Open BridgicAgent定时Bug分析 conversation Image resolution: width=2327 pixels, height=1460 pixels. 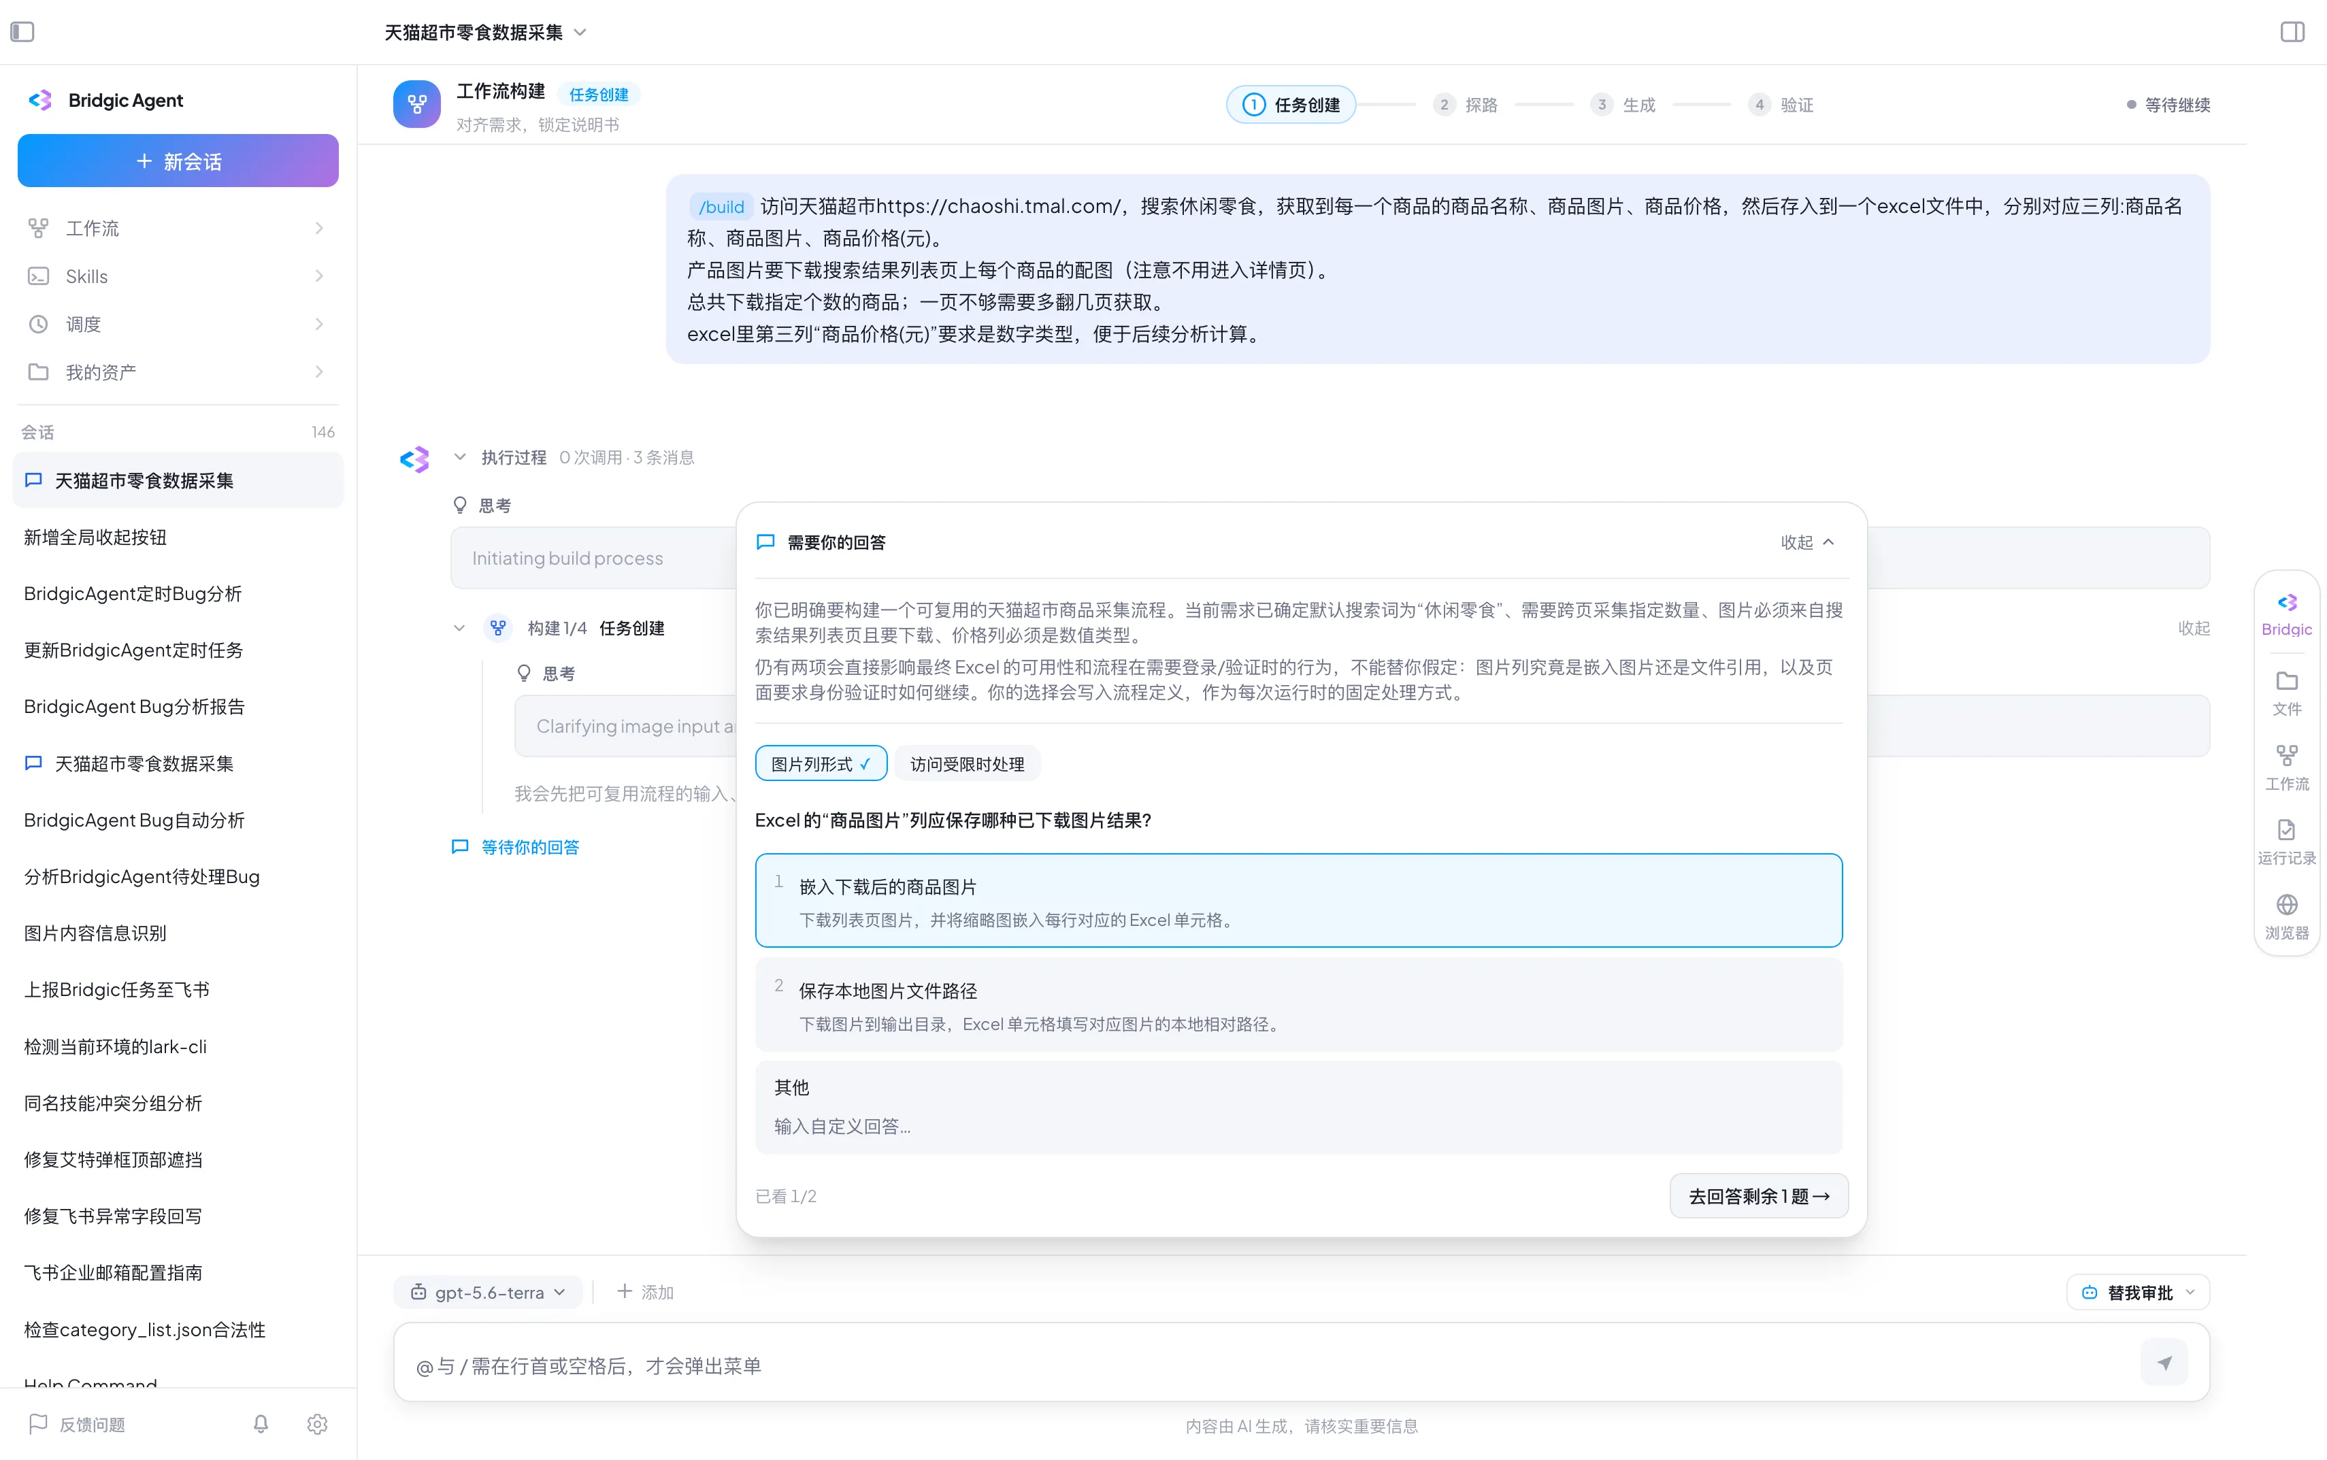click(x=178, y=594)
